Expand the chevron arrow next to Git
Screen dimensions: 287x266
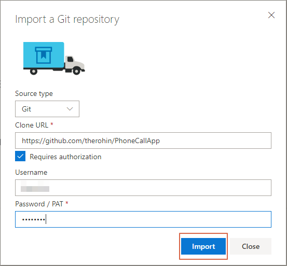tap(70, 109)
